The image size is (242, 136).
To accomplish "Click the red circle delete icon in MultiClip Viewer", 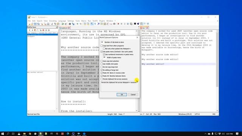I will click(43, 30).
